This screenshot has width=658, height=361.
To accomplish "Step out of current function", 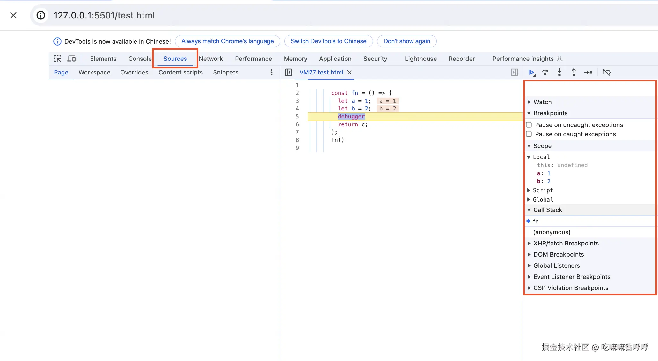I will pyautogui.click(x=574, y=73).
